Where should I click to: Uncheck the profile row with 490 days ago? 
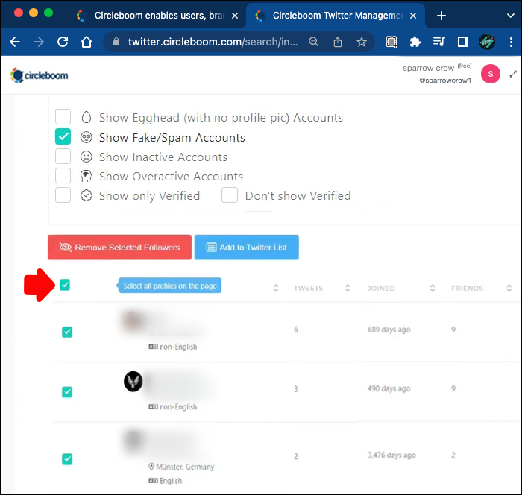67,392
